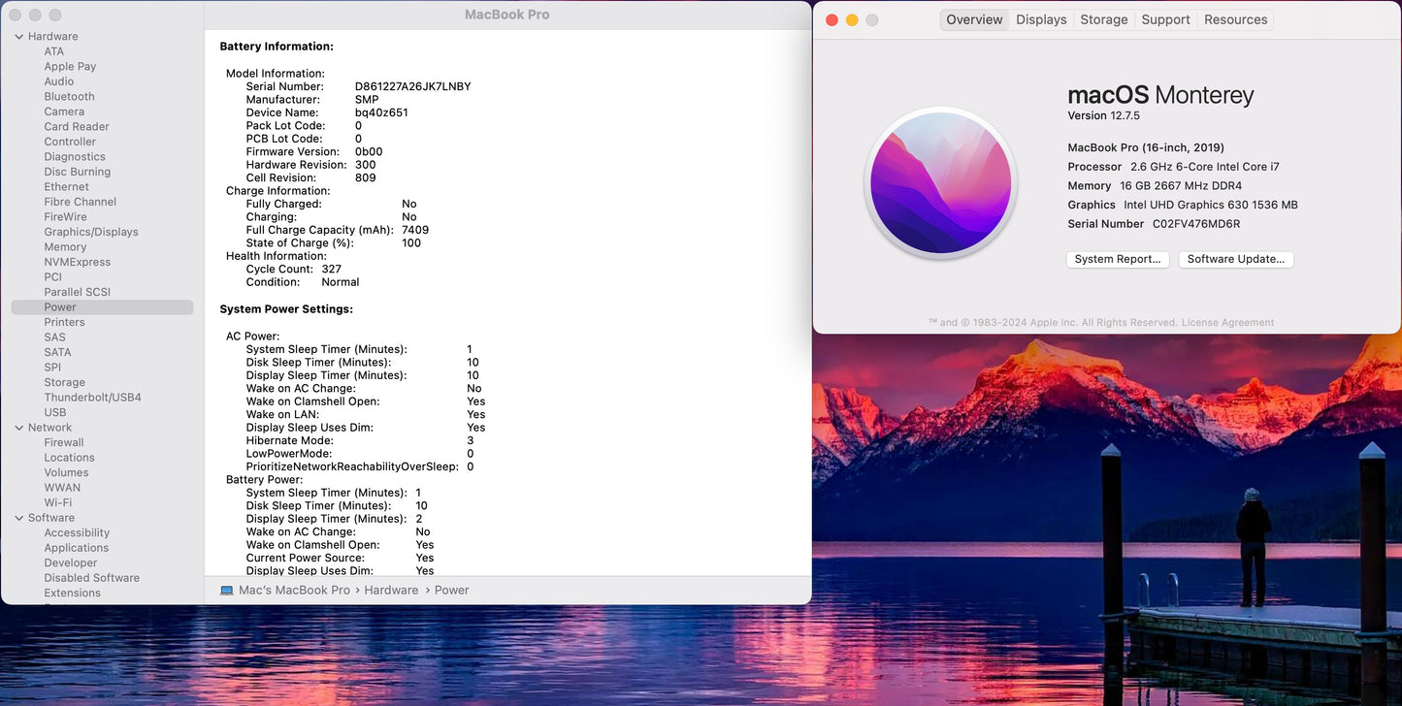Select Disc Burning in sidebar
The height and width of the screenshot is (706, 1402).
point(78,172)
